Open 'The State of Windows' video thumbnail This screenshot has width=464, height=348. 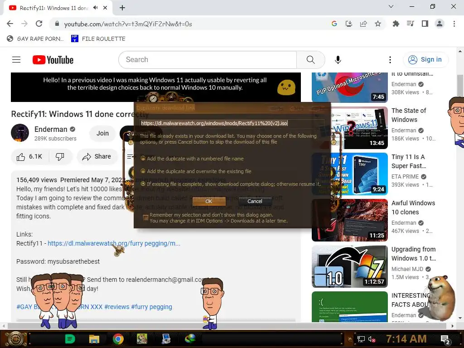point(350,128)
